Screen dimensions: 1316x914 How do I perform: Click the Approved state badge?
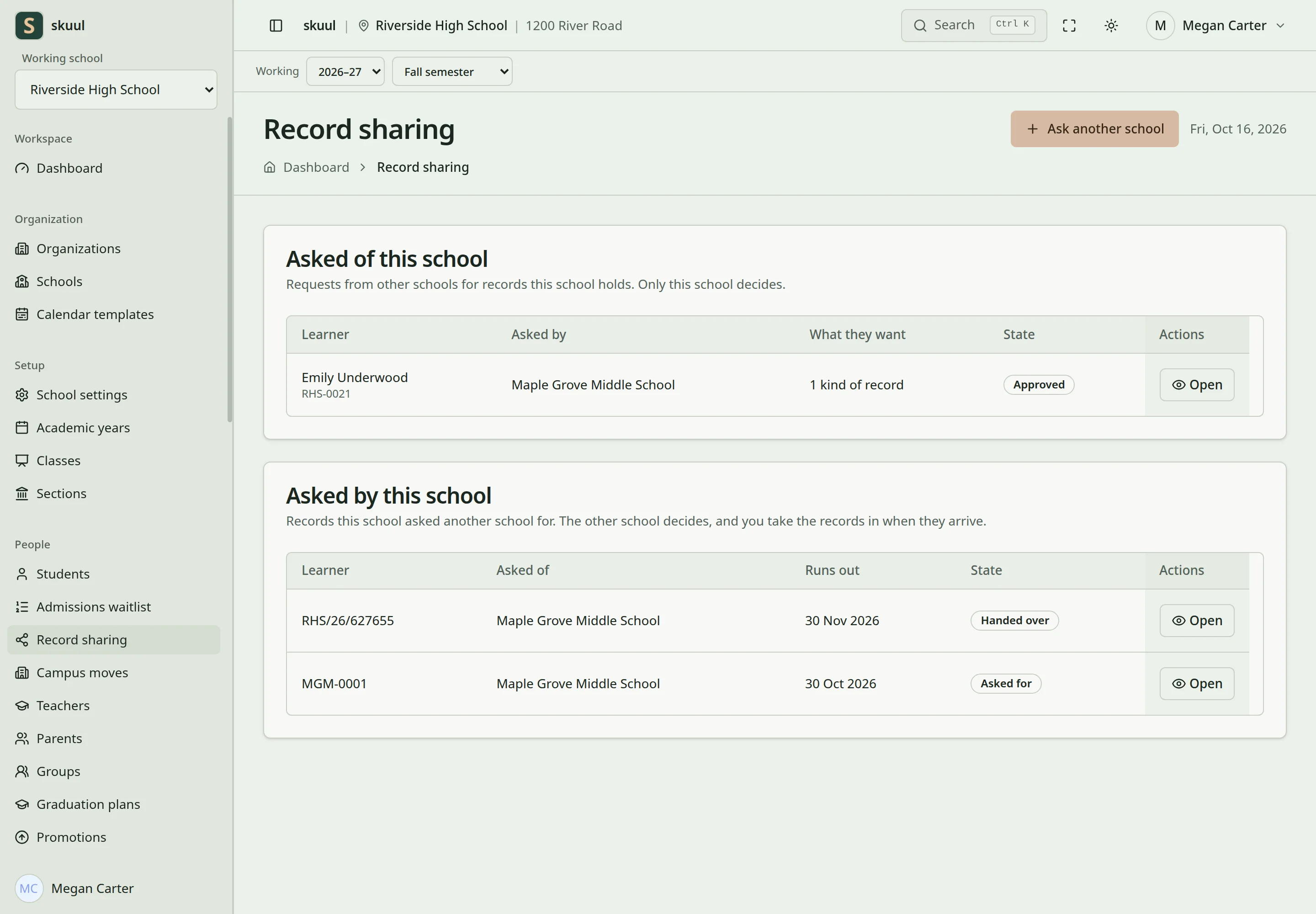tap(1039, 385)
